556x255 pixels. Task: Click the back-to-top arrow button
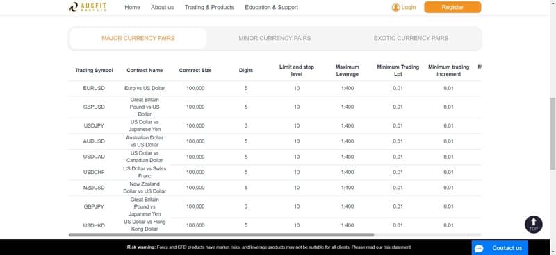(533, 225)
